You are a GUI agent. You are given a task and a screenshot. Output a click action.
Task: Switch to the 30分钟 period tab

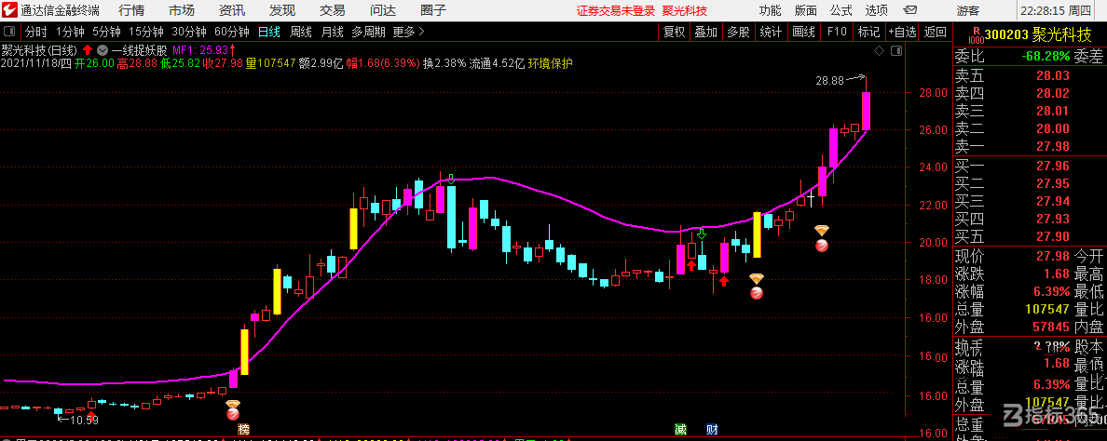[189, 32]
